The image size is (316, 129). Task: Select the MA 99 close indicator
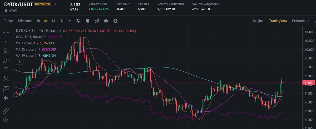tap(26, 56)
